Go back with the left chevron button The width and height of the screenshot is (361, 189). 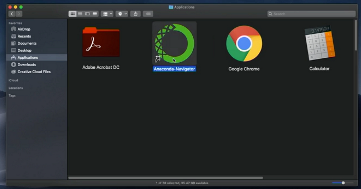12,14
